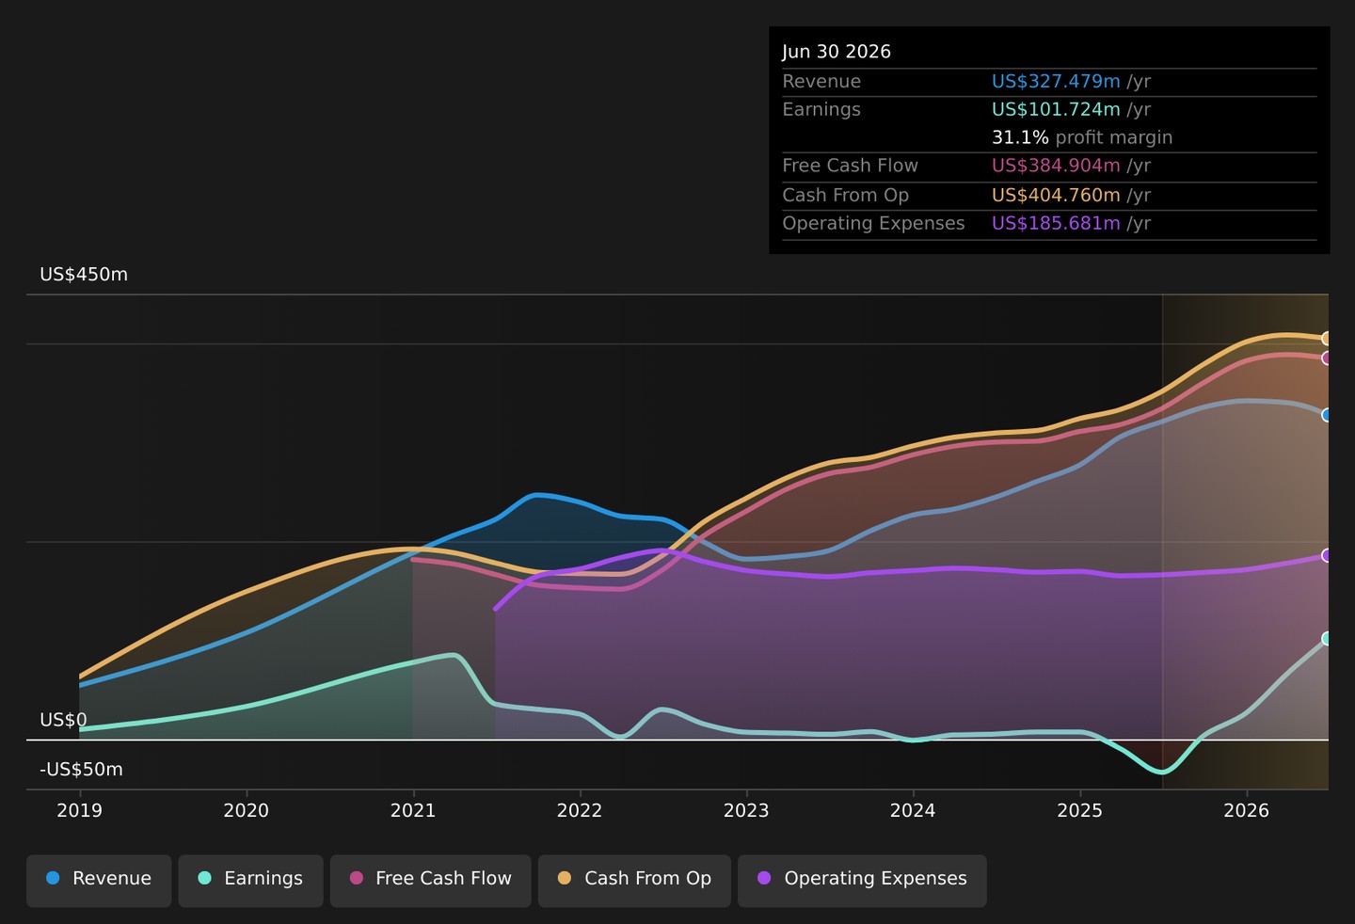Click the US$450m y-axis label
1355x924 pixels.
[84, 275]
